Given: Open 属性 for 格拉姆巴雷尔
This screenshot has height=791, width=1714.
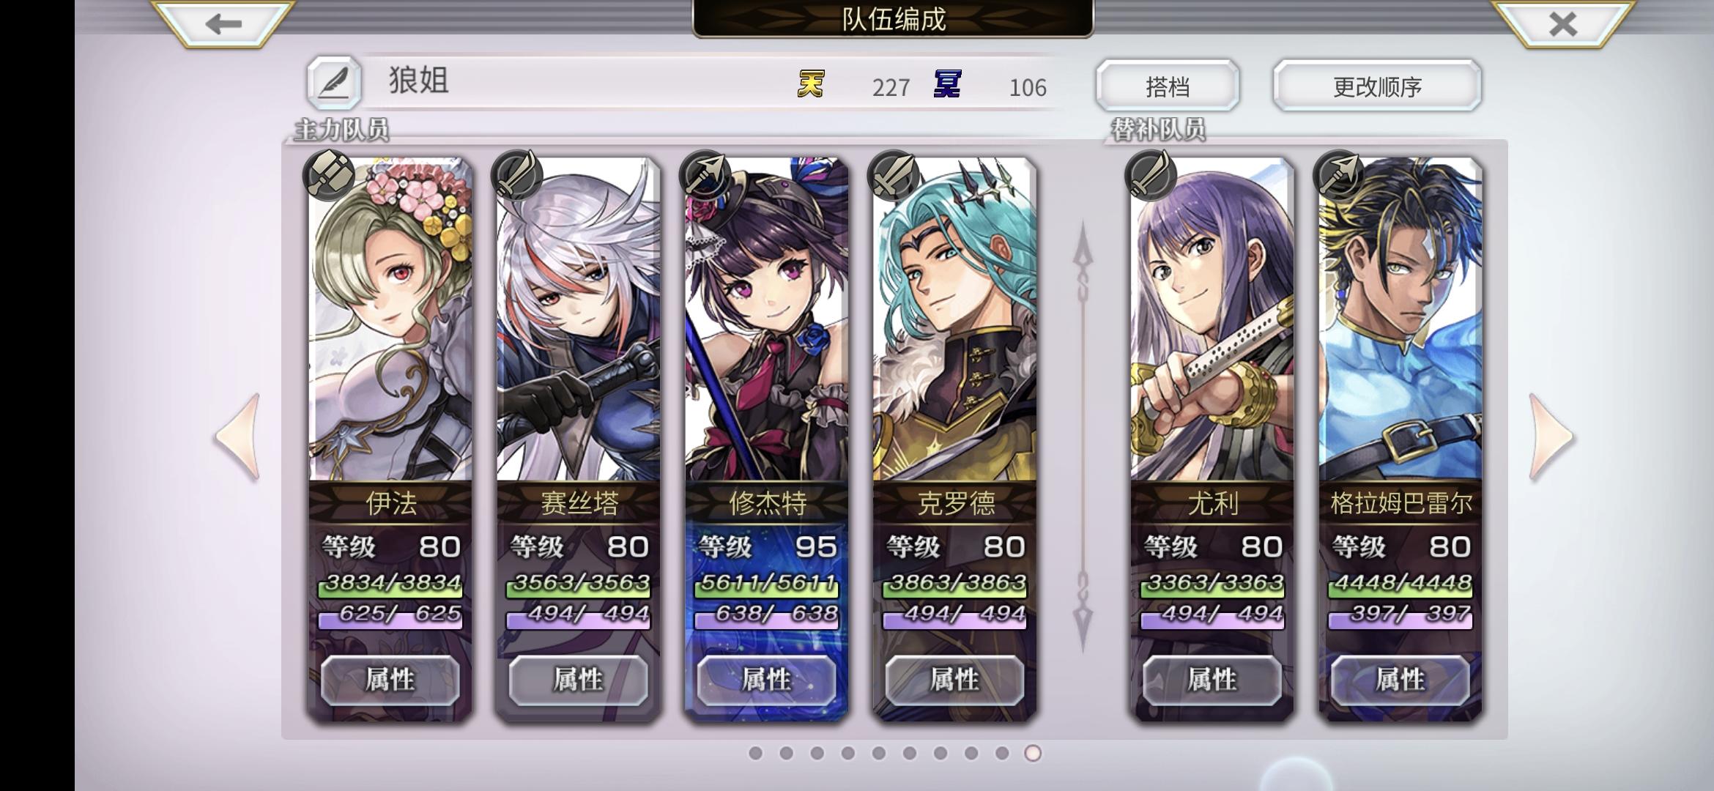Looking at the screenshot, I should (x=1400, y=680).
